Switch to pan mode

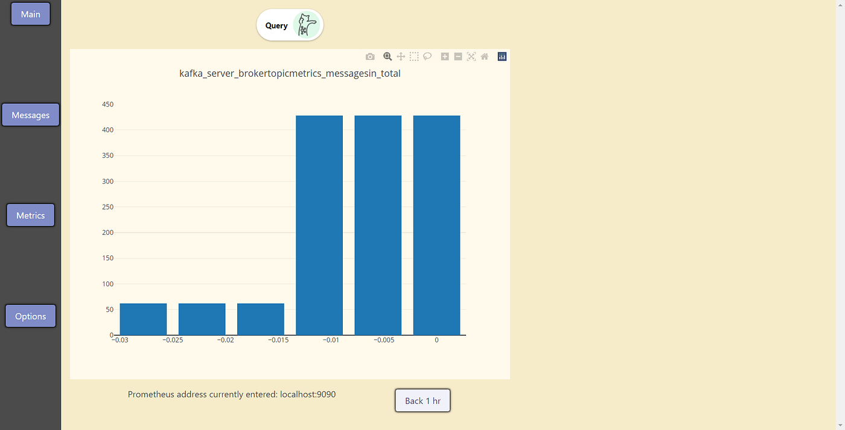[401, 56]
